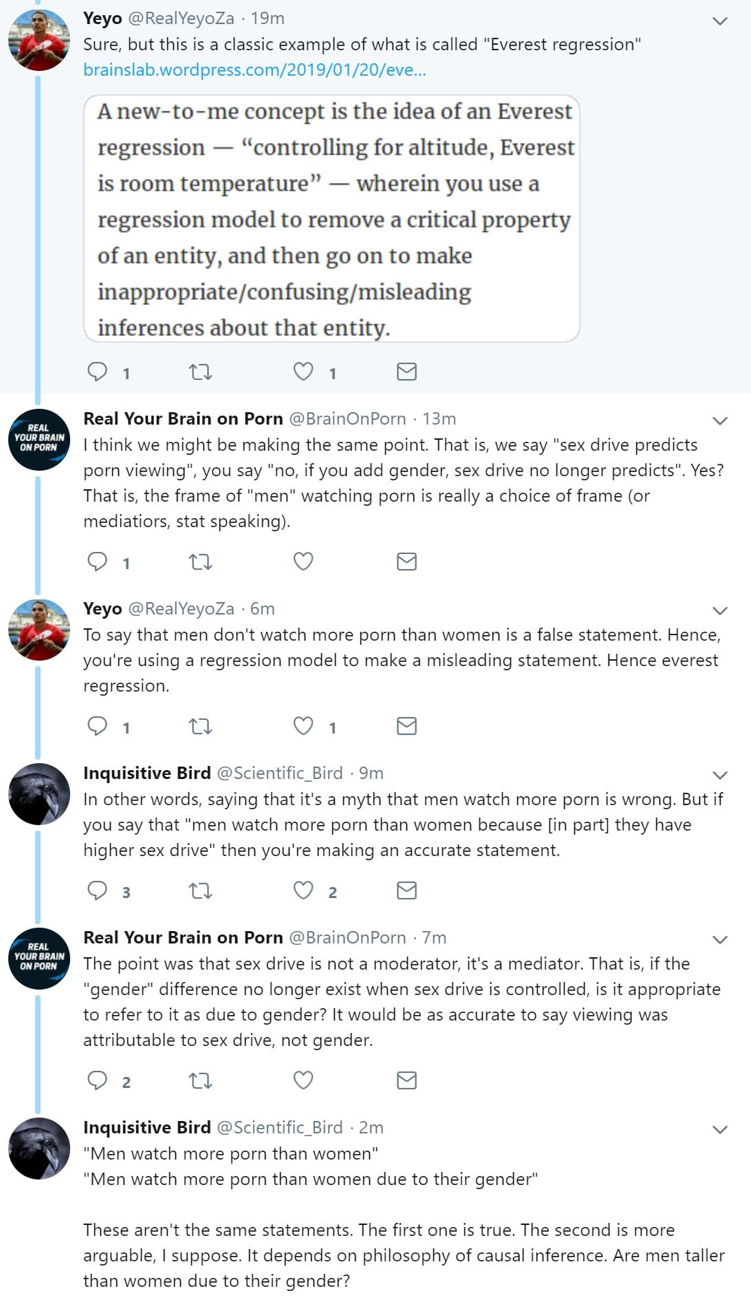
Task: Like Inquisitive Bird's 9m tweet
Action: coord(303,890)
